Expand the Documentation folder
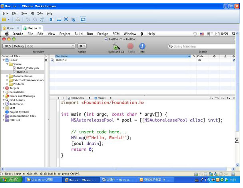 tap(7, 76)
